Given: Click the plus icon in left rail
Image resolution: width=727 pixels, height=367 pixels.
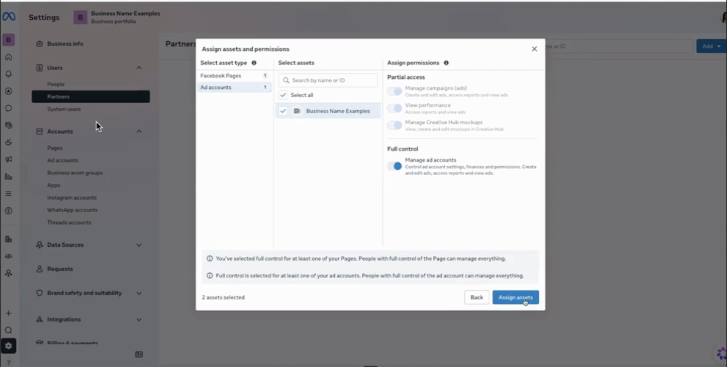Looking at the screenshot, I should (x=8, y=313).
